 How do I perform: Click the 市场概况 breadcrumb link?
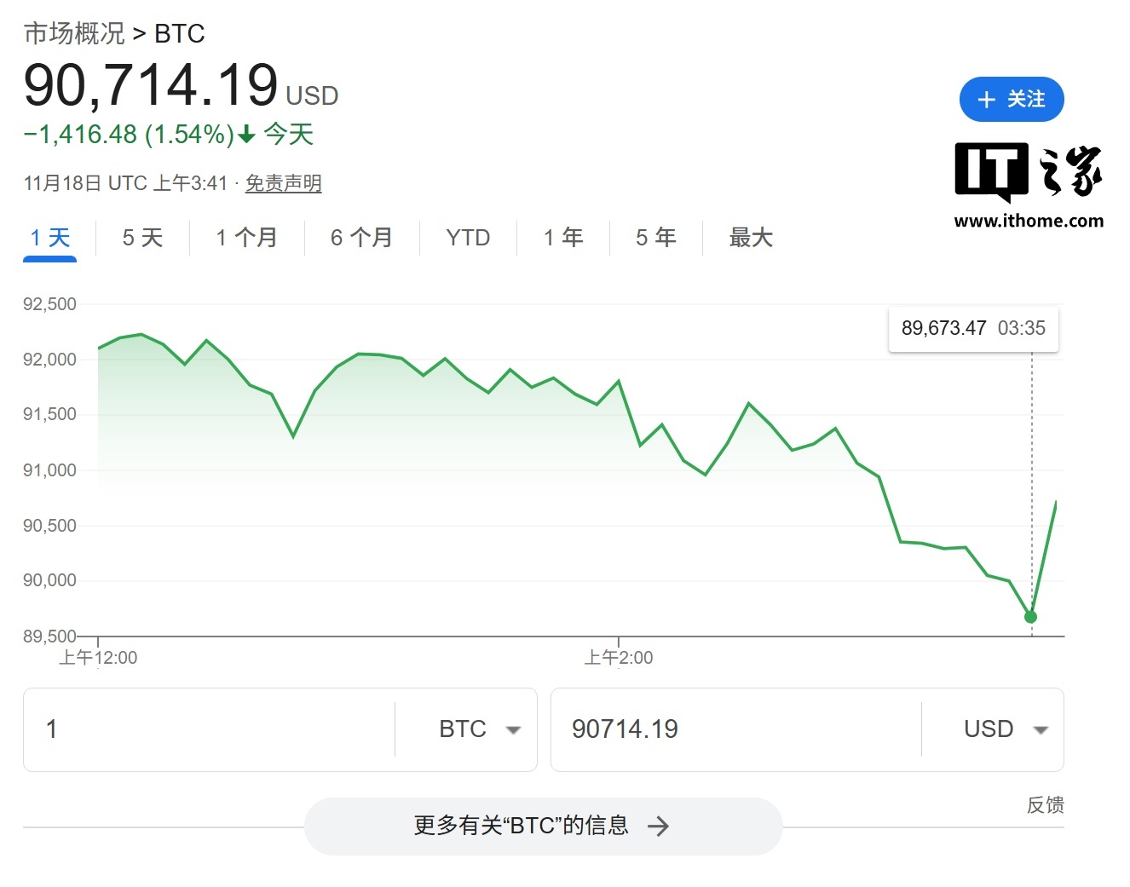73,33
